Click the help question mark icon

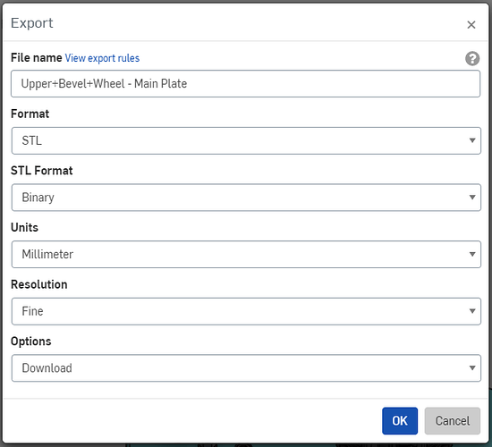(472, 58)
